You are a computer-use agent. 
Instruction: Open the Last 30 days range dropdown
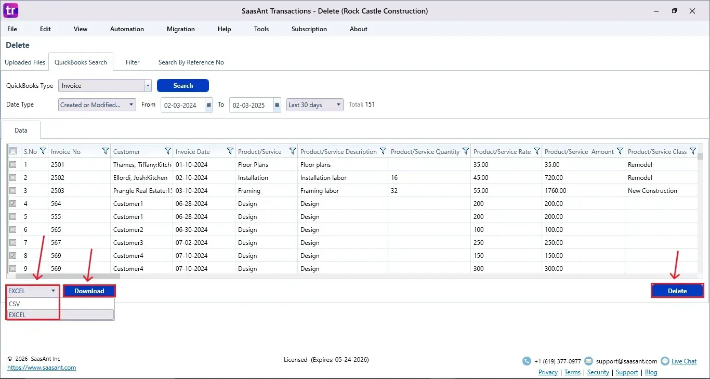(338, 105)
